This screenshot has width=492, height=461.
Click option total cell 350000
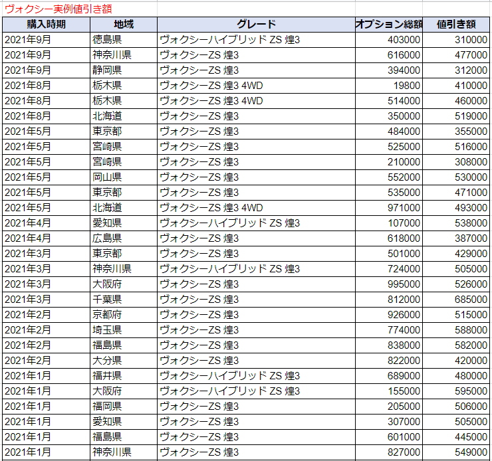389,116
